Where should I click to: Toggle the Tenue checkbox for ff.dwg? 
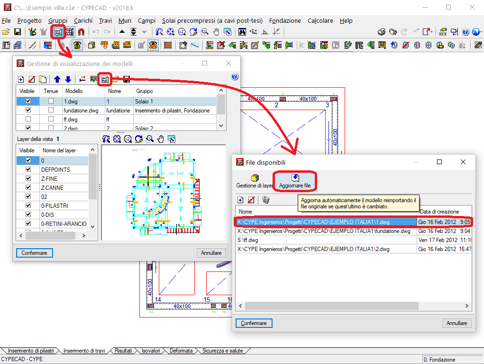pos(51,119)
